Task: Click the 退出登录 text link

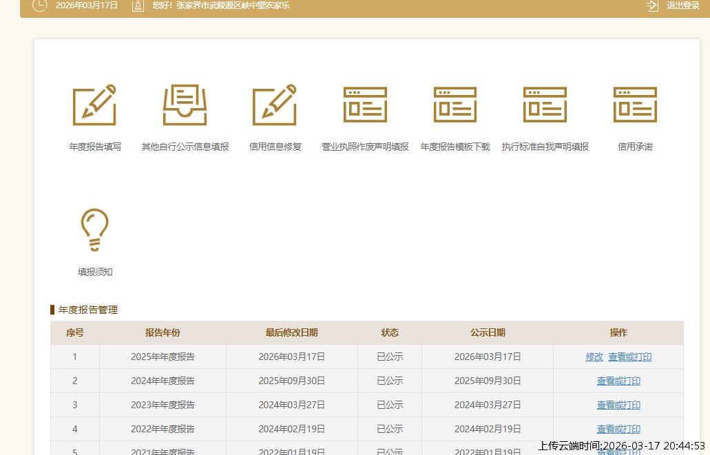Action: (682, 6)
